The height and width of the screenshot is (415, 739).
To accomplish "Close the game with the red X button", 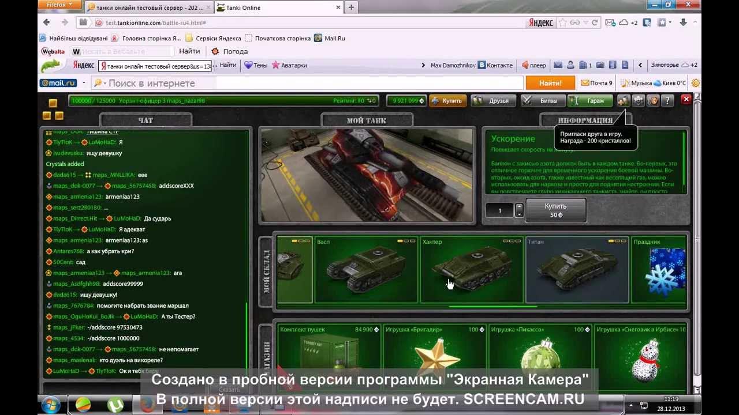I will [x=686, y=99].
